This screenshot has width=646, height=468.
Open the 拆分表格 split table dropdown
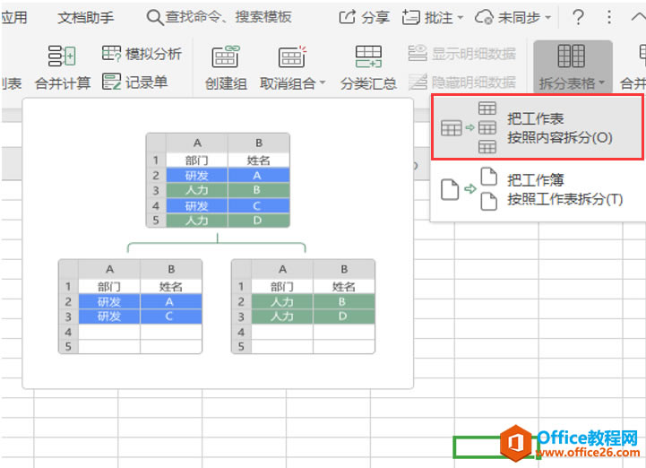[x=573, y=67]
